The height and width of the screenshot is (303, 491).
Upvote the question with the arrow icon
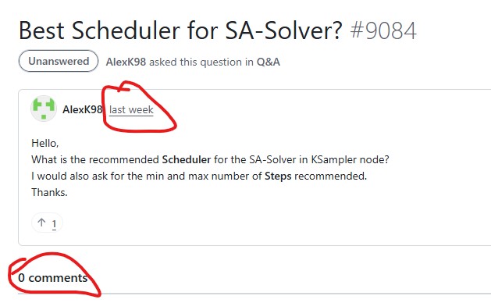41,223
